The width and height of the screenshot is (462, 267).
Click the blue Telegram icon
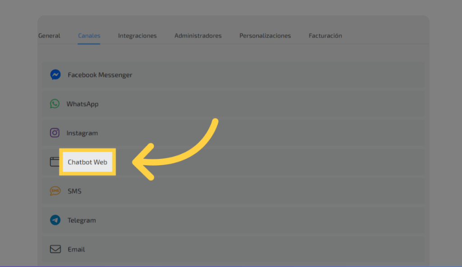[55, 220]
